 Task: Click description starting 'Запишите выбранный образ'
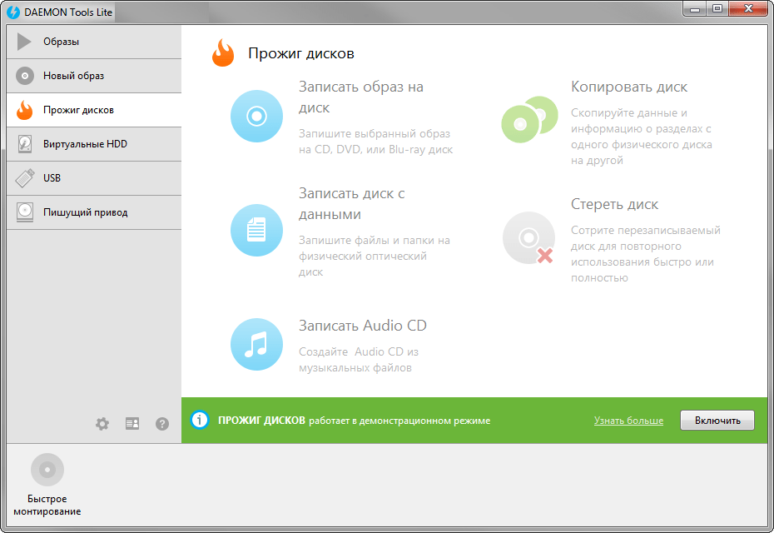pos(375,142)
